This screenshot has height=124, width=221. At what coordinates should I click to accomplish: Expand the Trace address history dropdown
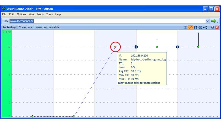[207, 21]
